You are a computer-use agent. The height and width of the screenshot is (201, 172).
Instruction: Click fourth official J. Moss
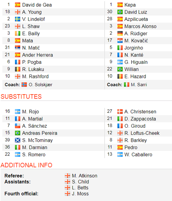[x=80, y=194]
